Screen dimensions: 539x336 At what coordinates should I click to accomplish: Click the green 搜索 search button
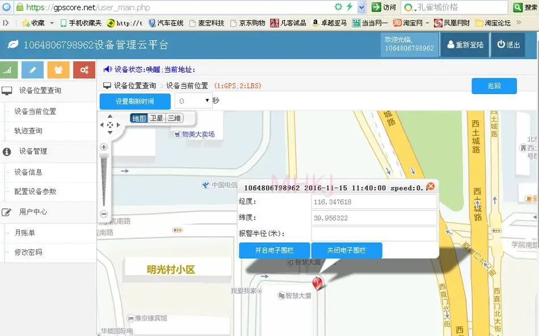517,7
